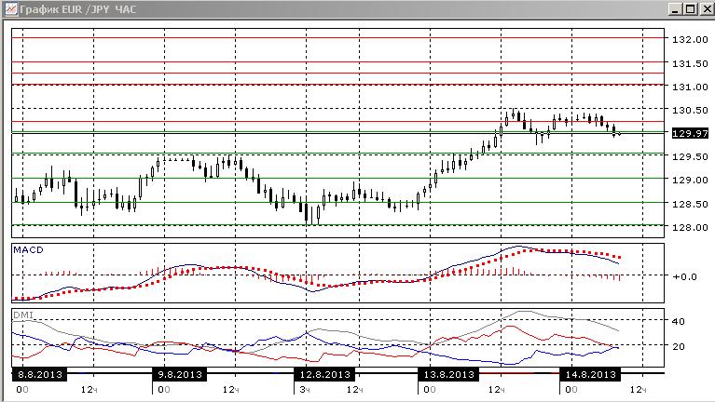This screenshot has height=402, width=715.
Task: Click the current price marker 129.97
Action: click(690, 133)
